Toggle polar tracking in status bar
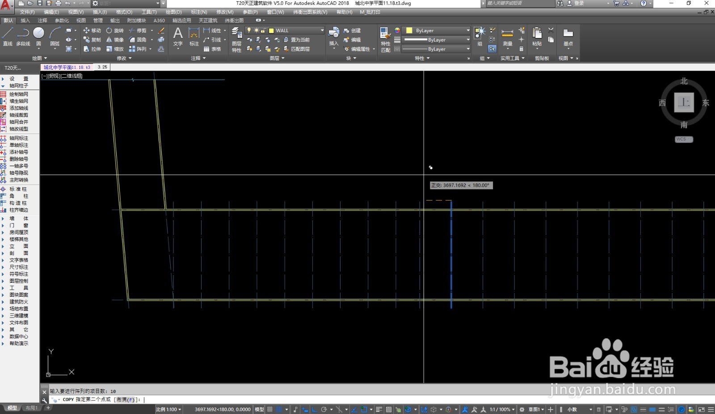 324,409
